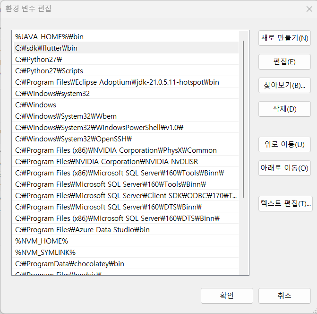Open the 찾아보기(B)... browse button
Screen dimensions: 317x314
pos(284,86)
